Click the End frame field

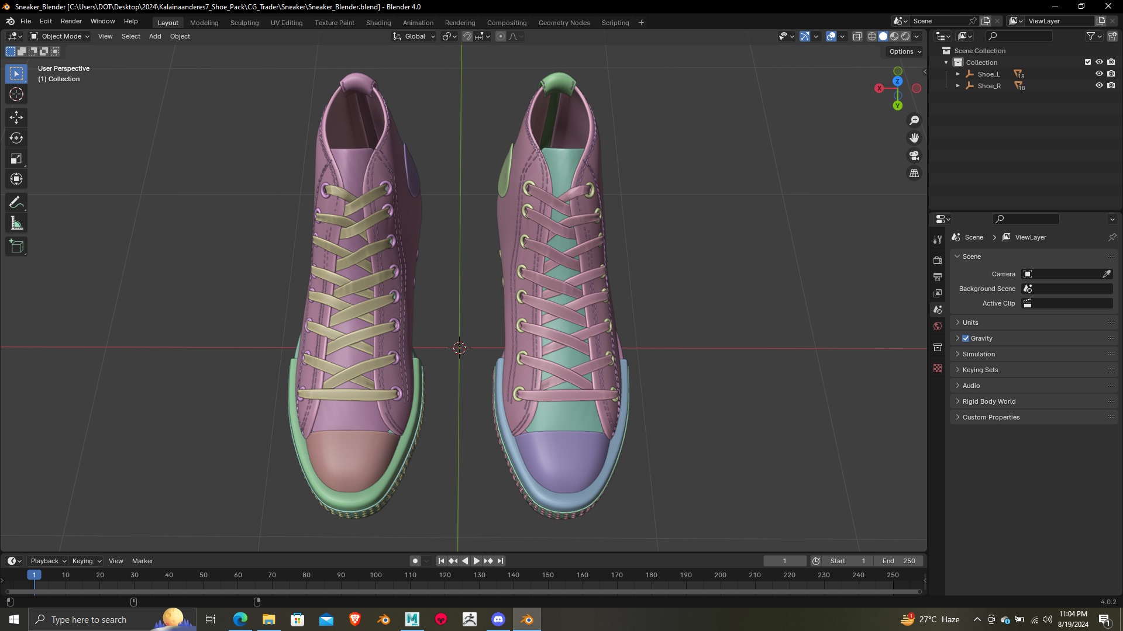point(899,561)
